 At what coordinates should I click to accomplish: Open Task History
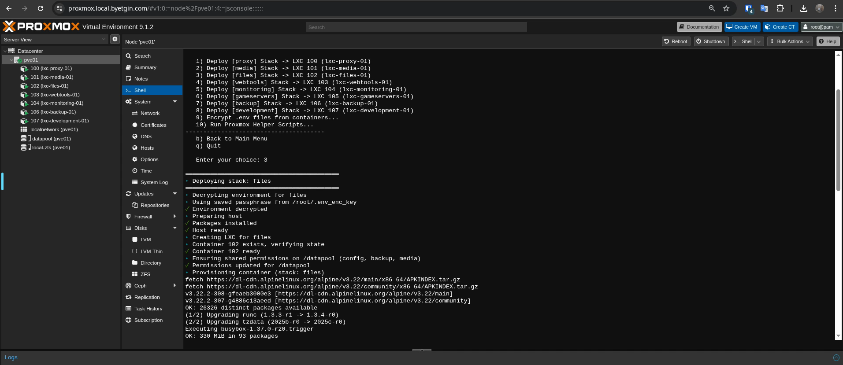click(x=148, y=309)
